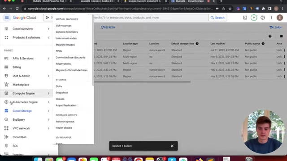
Task: Open the three-dot settings menu in header
Action: (271, 18)
